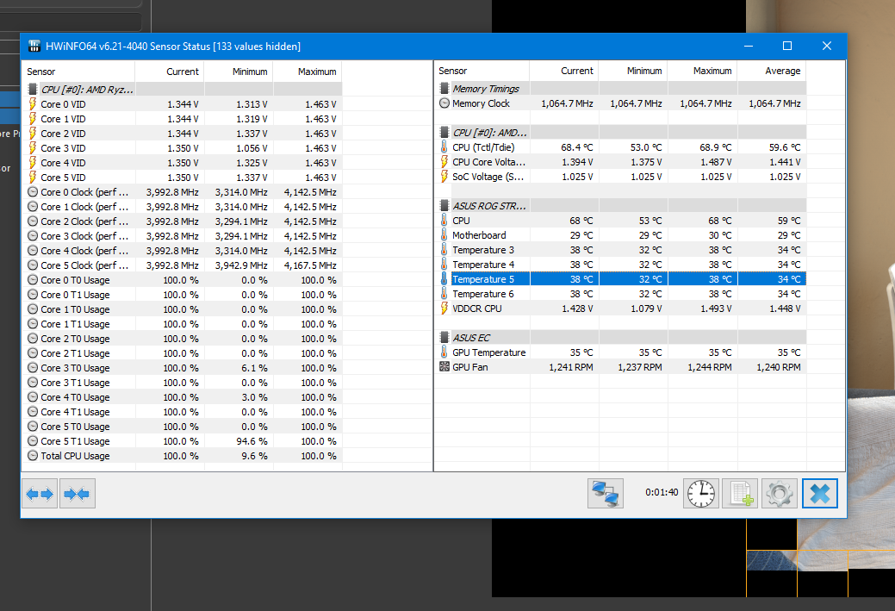
Task: Click the 68.4 °C current CPU value
Action: (576, 147)
